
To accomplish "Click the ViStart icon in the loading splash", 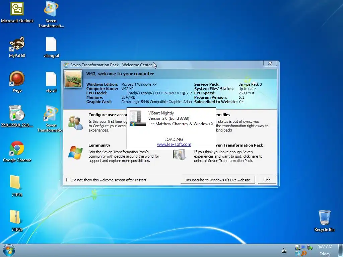I will pos(138,118).
